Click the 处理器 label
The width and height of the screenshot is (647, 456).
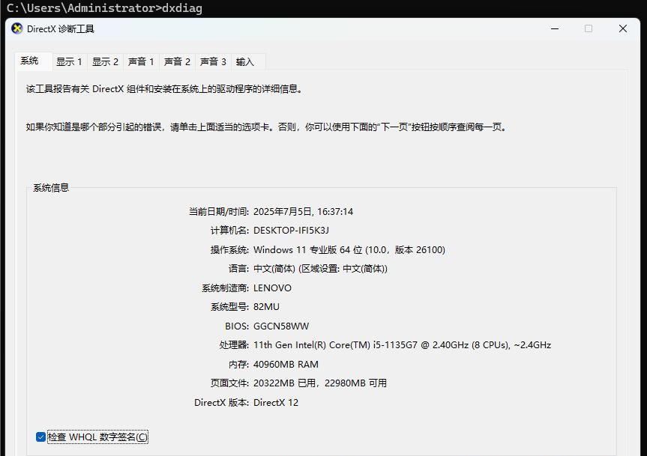tap(234, 345)
